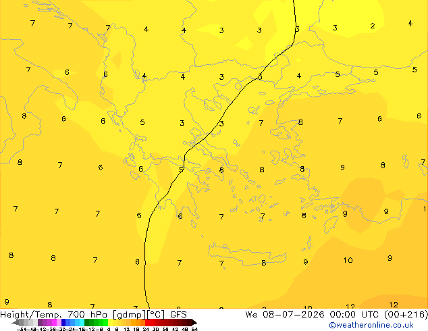
Task: Click the '700 hPa' pressure level text
Action: (87, 314)
